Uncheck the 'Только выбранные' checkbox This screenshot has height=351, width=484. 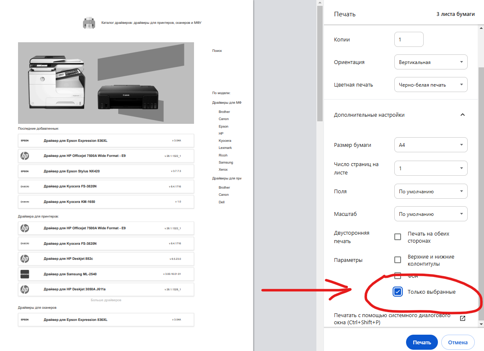(398, 292)
